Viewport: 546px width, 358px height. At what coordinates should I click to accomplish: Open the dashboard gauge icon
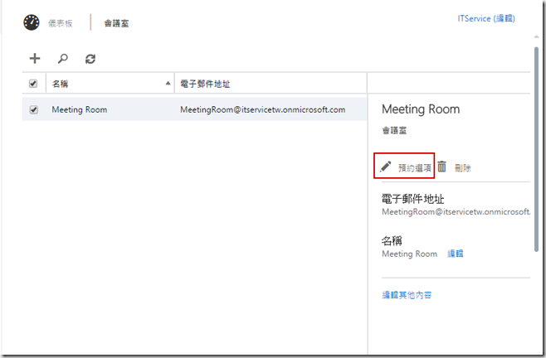[32, 22]
